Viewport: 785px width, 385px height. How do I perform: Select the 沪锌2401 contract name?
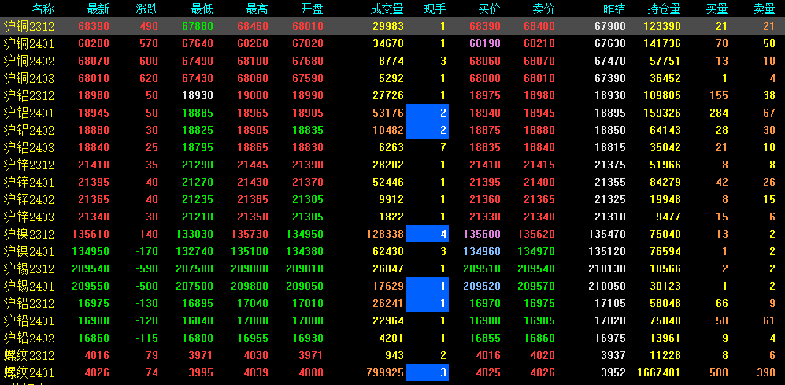pos(28,182)
